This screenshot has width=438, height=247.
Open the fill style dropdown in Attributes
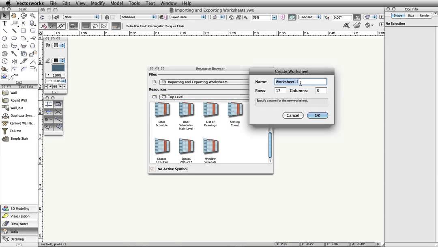pyautogui.click(x=59, y=45)
